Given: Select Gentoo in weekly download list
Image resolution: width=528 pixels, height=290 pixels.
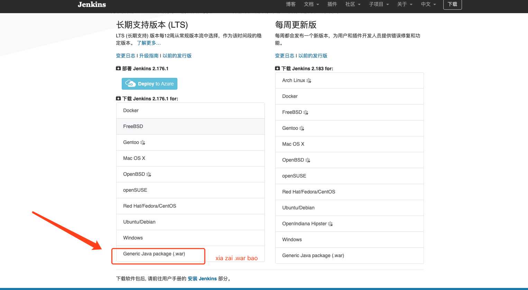Looking at the screenshot, I should click(350, 128).
